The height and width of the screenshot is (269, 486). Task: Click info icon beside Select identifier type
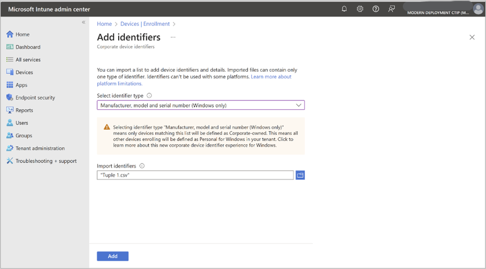point(149,96)
